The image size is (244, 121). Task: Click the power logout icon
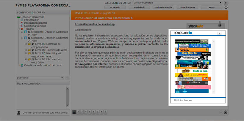tap(226, 7)
